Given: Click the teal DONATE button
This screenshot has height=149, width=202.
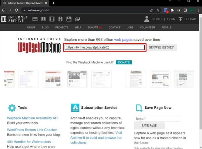Looking at the screenshot, I should (x=124, y=62).
